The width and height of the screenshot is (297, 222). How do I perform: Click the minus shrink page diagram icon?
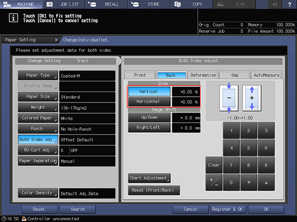pyautogui.click(x=229, y=98)
